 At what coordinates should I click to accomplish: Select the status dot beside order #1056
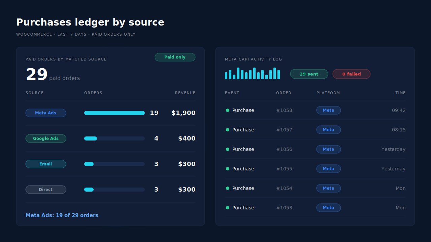pos(228,149)
